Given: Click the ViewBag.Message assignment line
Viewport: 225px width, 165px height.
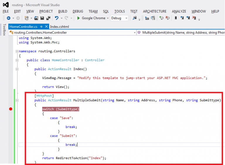Looking at the screenshot, I should point(125,78).
